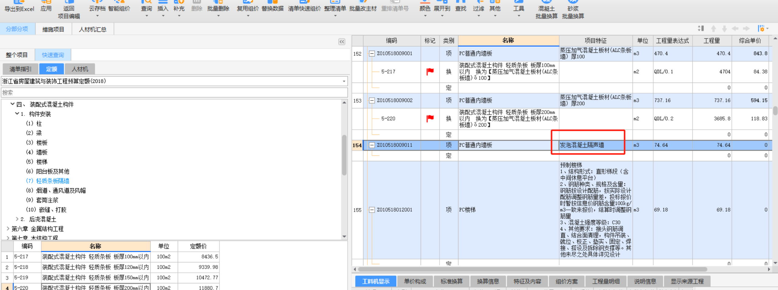Collapse the 1. 构件安装 tree node
This screenshot has height=290, width=778.
point(17,114)
